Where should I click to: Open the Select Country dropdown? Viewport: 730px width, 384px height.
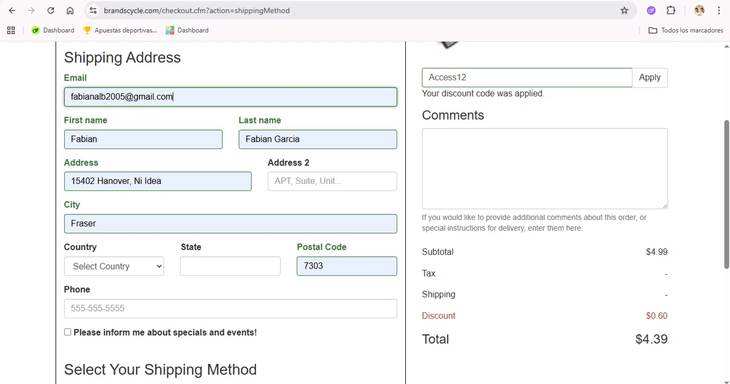point(114,266)
